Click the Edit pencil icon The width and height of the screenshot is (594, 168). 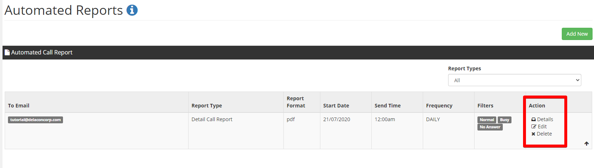tap(534, 127)
